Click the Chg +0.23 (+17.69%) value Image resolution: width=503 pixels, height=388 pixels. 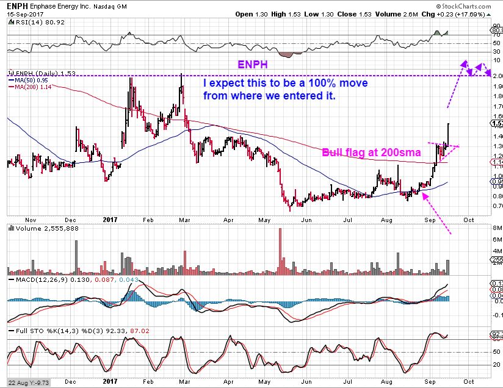pyautogui.click(x=453, y=15)
